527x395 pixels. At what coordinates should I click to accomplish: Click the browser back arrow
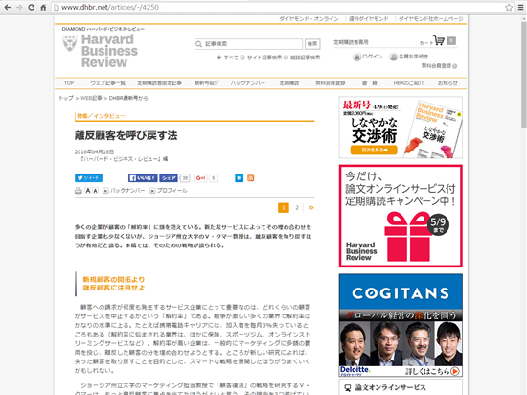(x=8, y=7)
